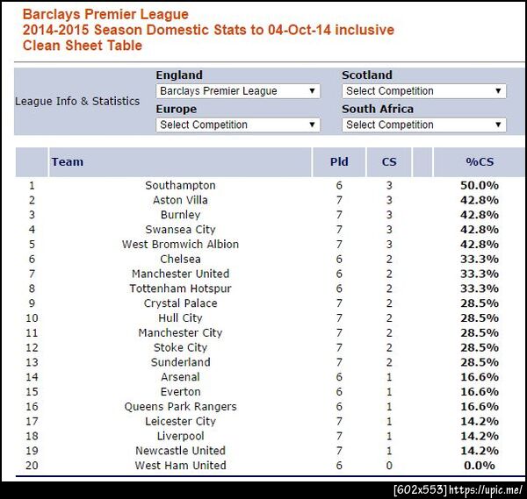Click the Manchester United team name

pos(180,274)
